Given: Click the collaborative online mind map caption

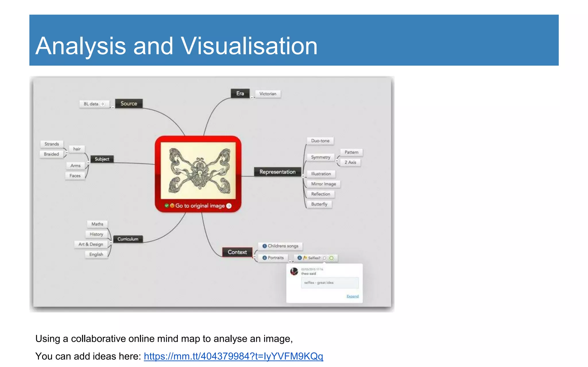Looking at the screenshot, I should click(x=164, y=339).
